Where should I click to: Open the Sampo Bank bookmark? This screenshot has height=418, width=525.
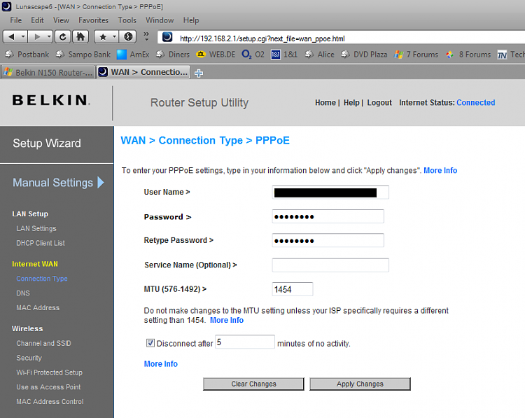pyautogui.click(x=83, y=54)
